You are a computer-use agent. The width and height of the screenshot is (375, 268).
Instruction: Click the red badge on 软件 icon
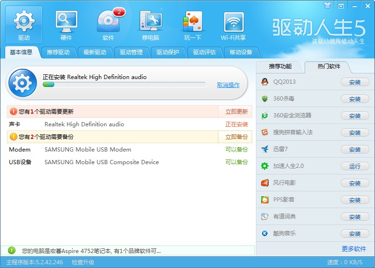[x=119, y=12]
